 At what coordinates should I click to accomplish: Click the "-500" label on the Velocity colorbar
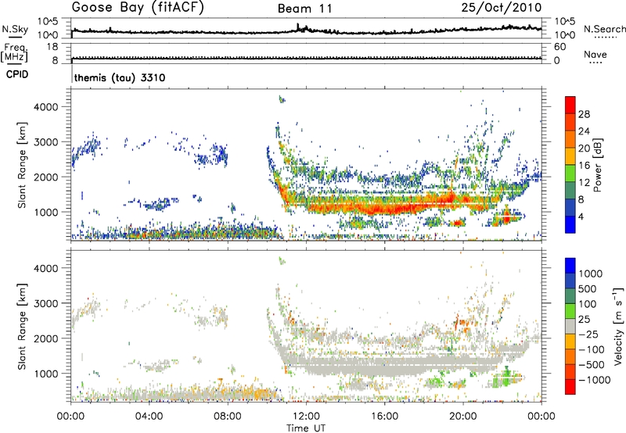click(x=591, y=365)
